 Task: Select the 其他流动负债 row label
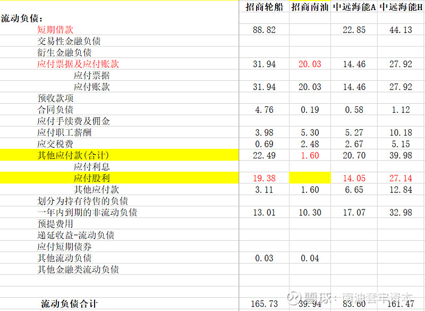point(64,258)
